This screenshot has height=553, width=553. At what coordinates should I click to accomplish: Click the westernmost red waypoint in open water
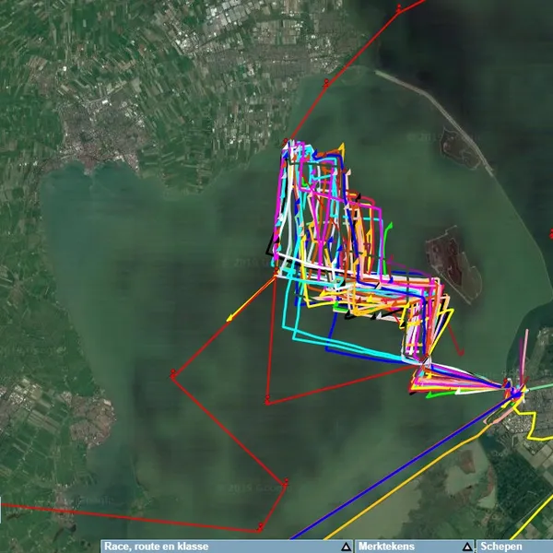(172, 374)
